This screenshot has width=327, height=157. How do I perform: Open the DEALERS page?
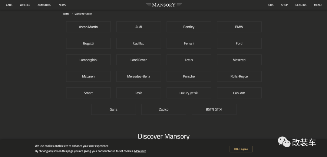click(x=301, y=5)
